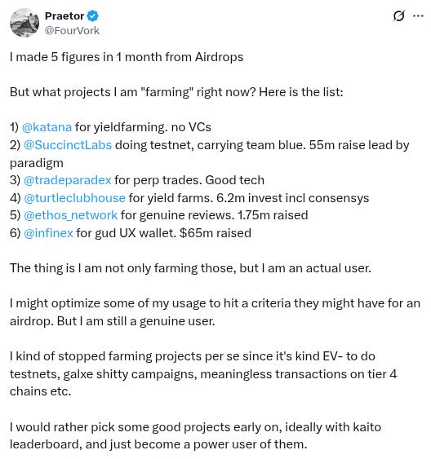Follow the @tradeparadex mention link
The image size is (431, 459).
(68, 180)
